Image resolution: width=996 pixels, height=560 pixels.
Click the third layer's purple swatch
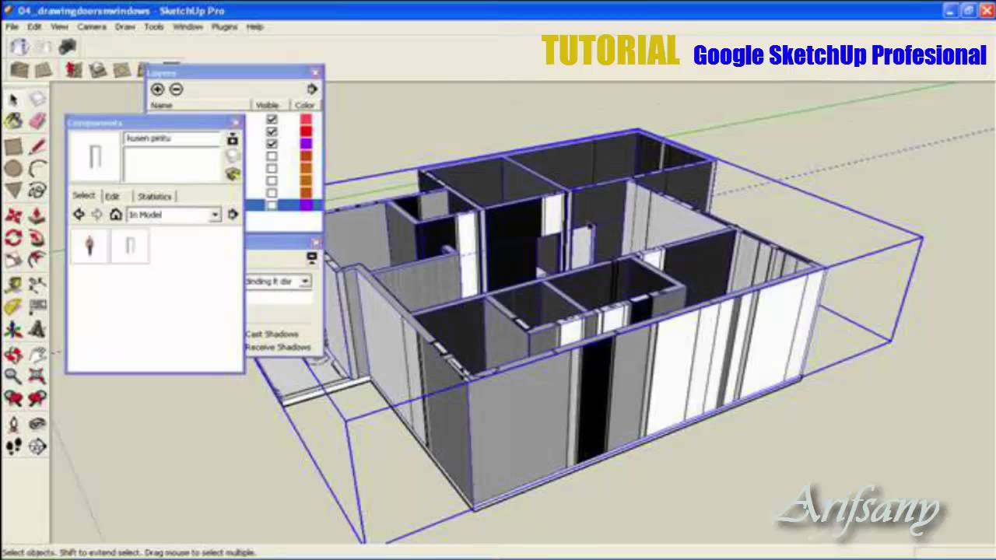click(306, 144)
